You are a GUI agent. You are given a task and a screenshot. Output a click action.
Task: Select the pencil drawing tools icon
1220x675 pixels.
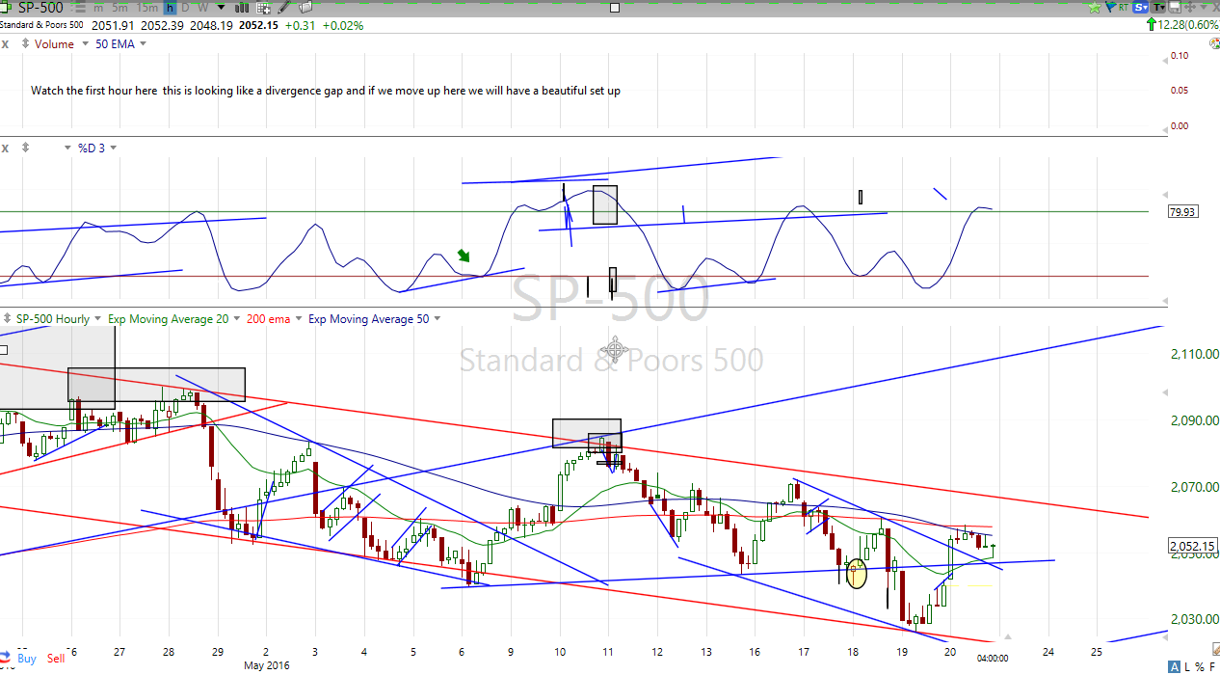[x=283, y=8]
